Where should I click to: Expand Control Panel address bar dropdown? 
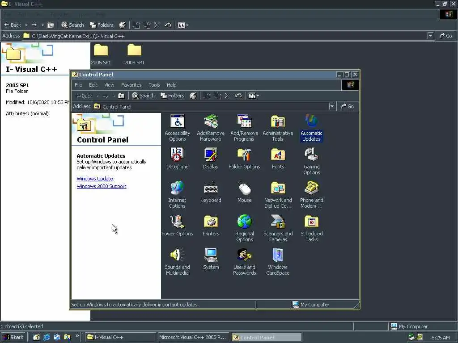point(332,106)
